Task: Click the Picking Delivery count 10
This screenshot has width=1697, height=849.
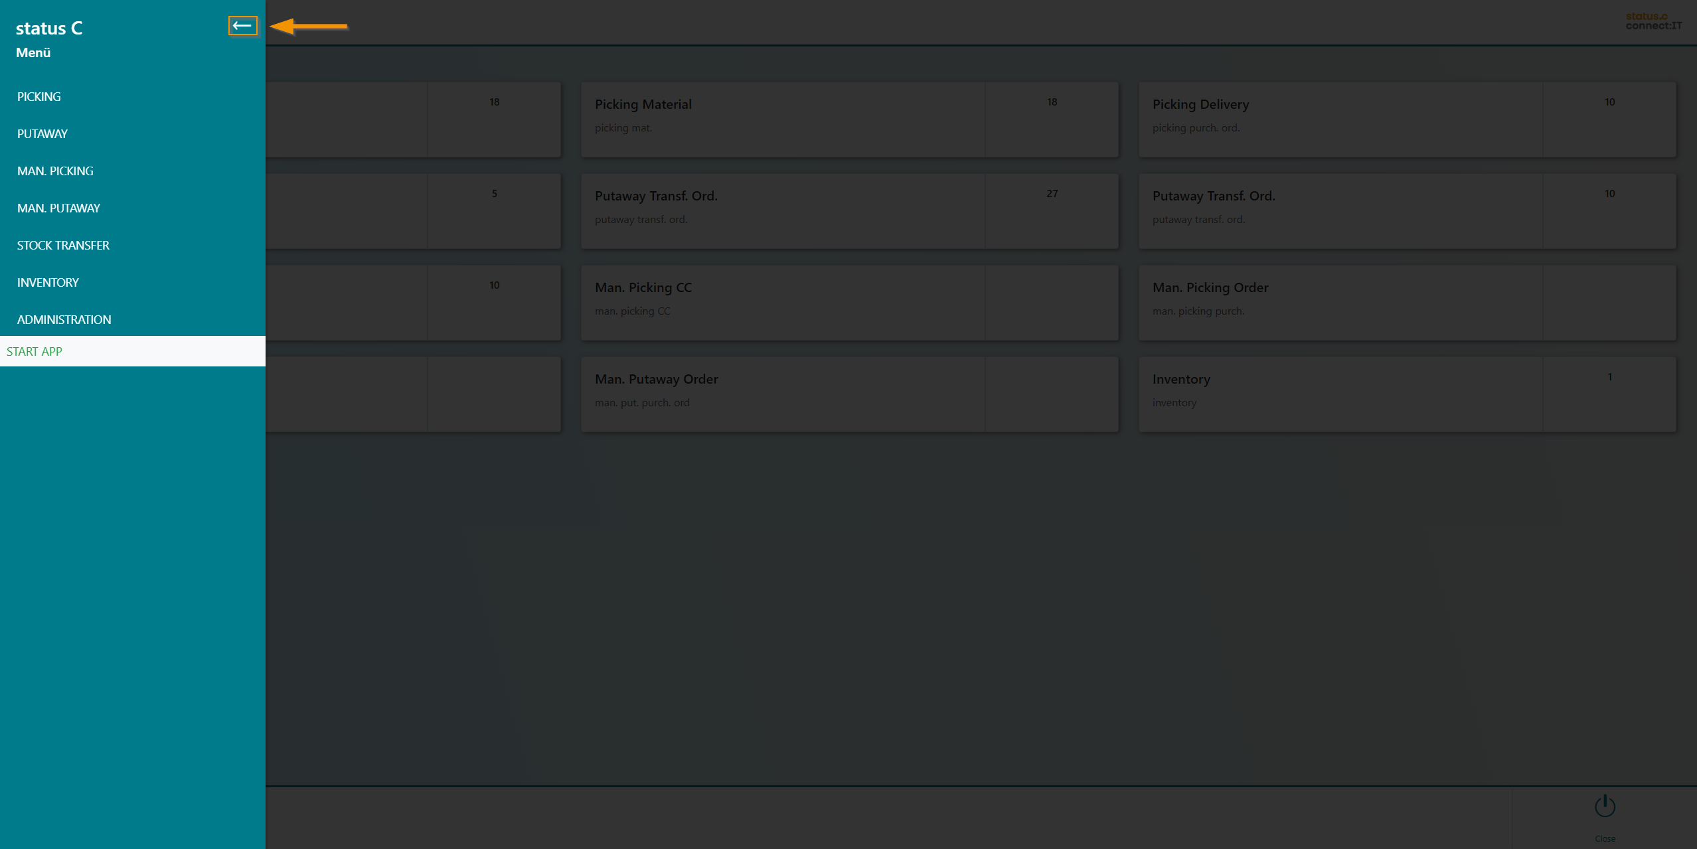Action: pos(1609,102)
